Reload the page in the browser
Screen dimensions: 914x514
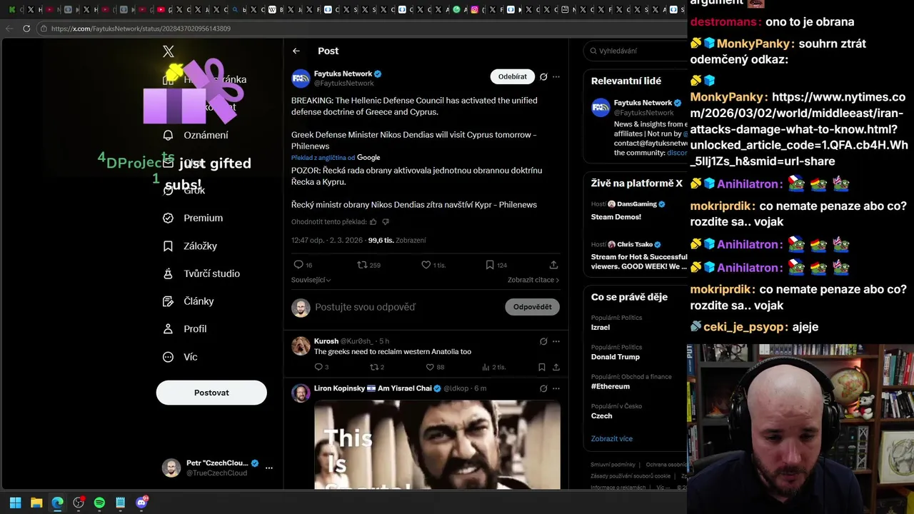click(x=26, y=29)
